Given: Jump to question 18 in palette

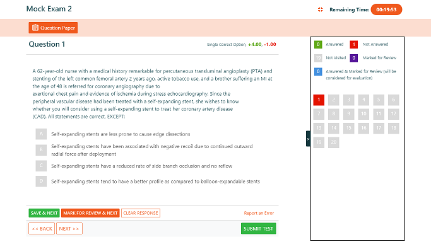Looking at the screenshot, I should [394, 128].
